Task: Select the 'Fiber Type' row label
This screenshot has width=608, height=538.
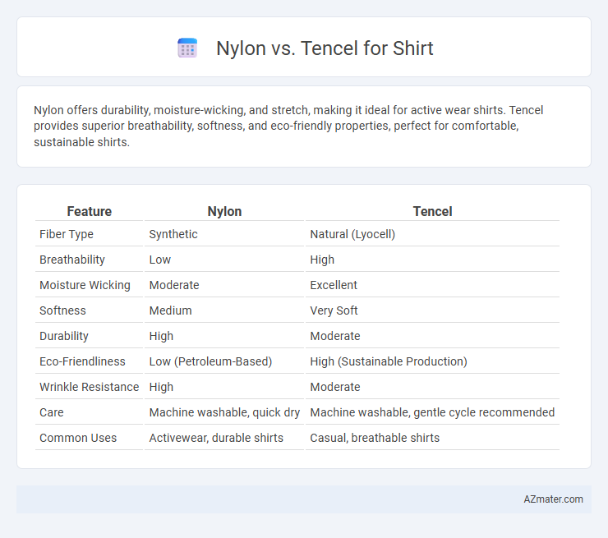Action: [x=67, y=234]
